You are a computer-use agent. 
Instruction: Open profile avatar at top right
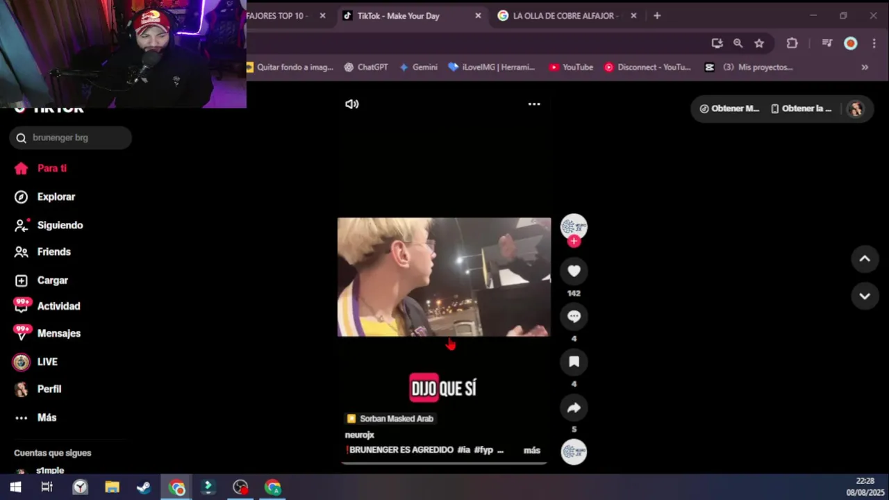click(x=856, y=108)
